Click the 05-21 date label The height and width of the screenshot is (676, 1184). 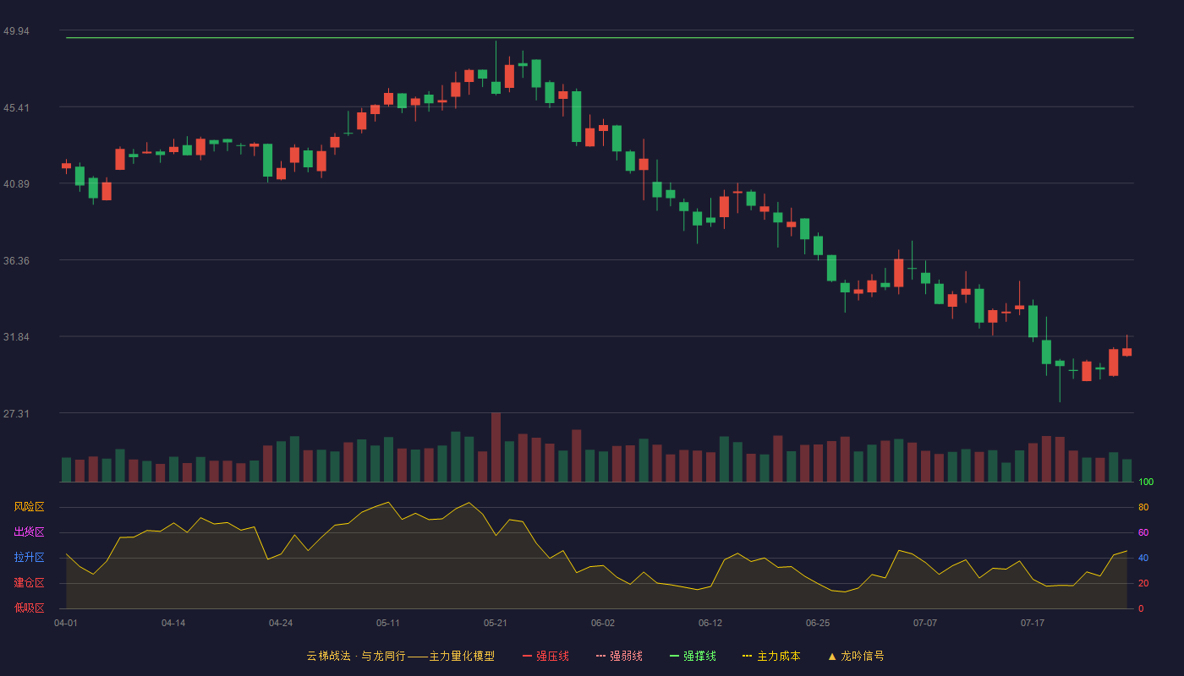click(x=496, y=623)
